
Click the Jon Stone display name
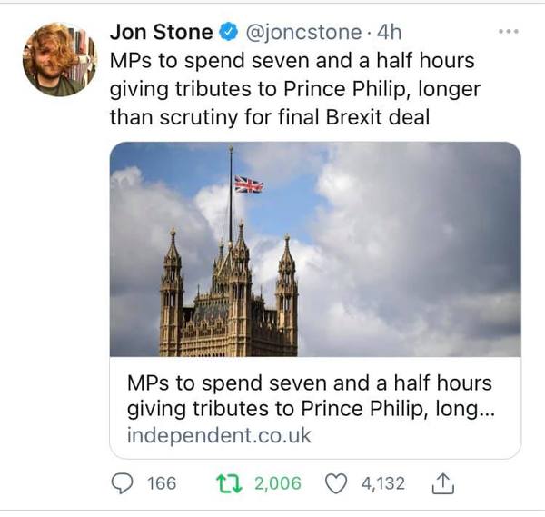(161, 33)
